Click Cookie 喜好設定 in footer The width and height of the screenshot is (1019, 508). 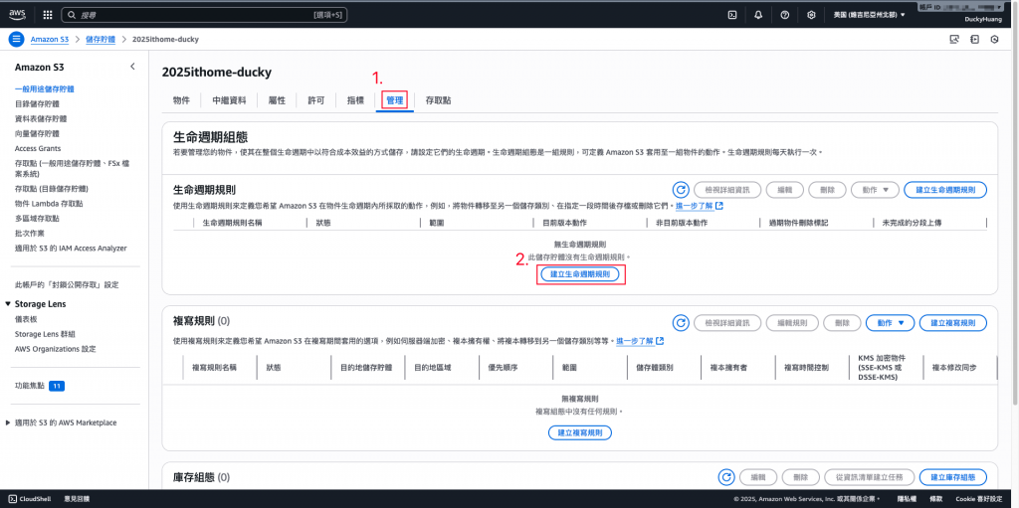pos(981,499)
